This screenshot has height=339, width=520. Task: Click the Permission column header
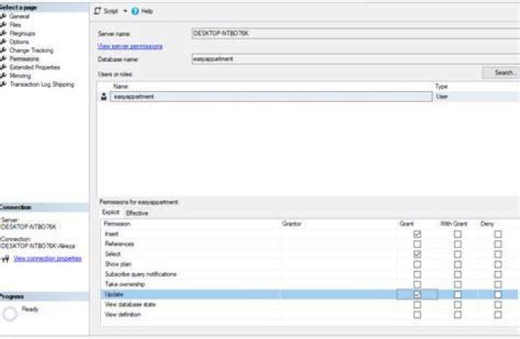[x=117, y=224]
